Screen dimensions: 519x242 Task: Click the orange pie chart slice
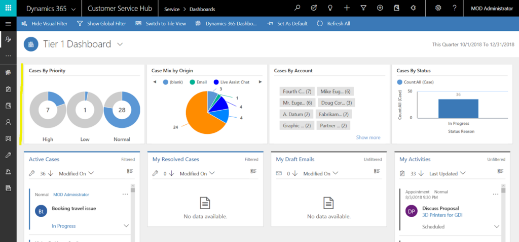point(198,119)
